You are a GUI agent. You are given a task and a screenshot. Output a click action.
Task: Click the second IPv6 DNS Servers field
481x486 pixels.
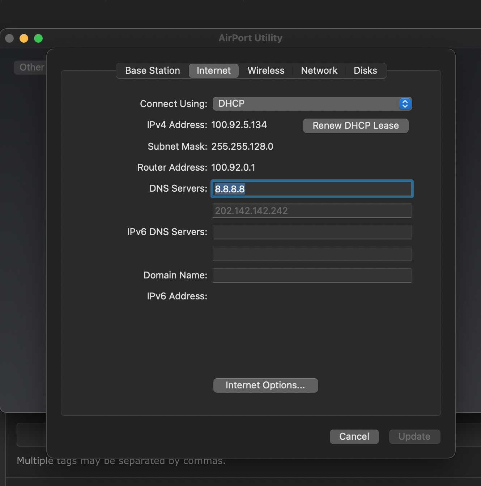point(312,254)
